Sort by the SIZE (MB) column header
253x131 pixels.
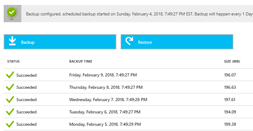(x=232, y=61)
